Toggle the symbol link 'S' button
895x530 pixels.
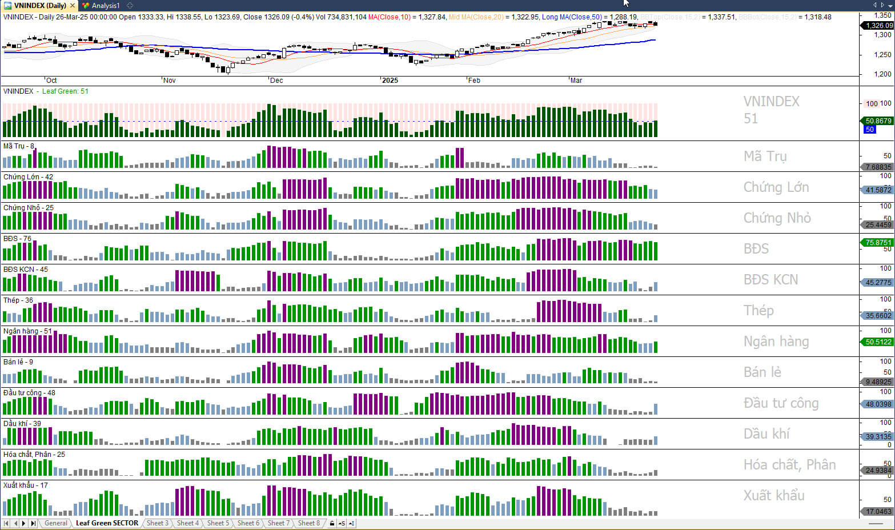point(342,523)
